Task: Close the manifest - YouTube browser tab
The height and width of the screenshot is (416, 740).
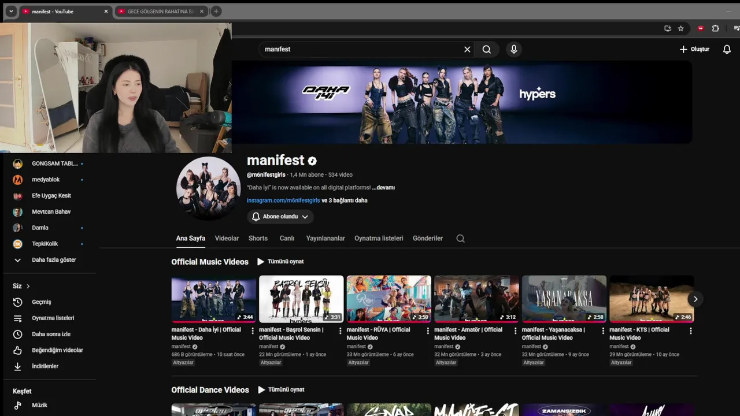Action: pos(106,12)
